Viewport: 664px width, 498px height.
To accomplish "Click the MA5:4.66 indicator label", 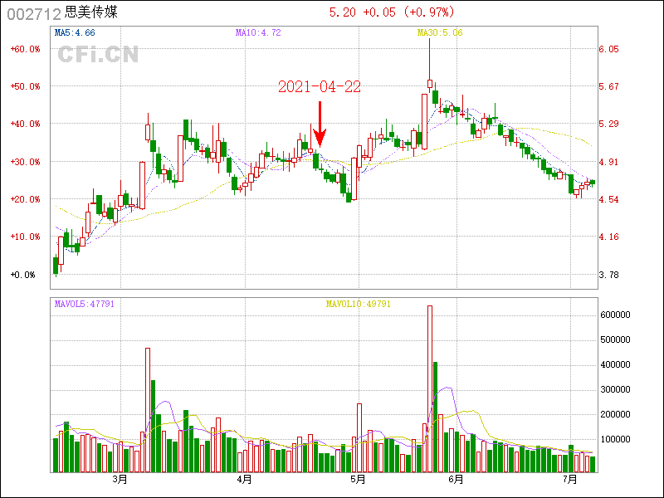I will click(75, 32).
